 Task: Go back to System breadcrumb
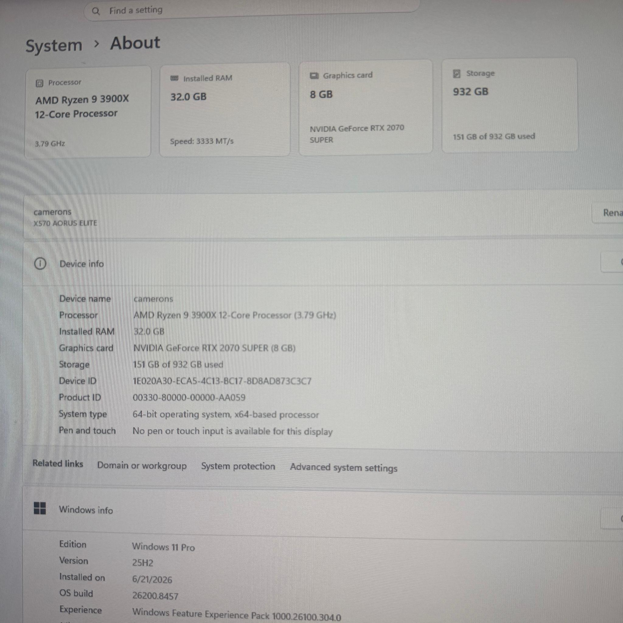(x=54, y=46)
